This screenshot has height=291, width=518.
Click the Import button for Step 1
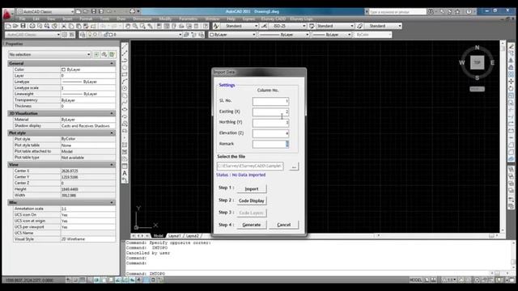[252, 189]
